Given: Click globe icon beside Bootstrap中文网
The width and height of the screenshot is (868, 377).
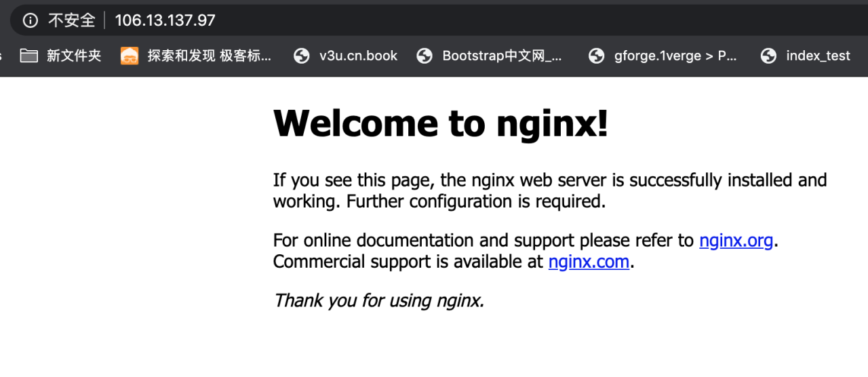Looking at the screenshot, I should click(425, 56).
